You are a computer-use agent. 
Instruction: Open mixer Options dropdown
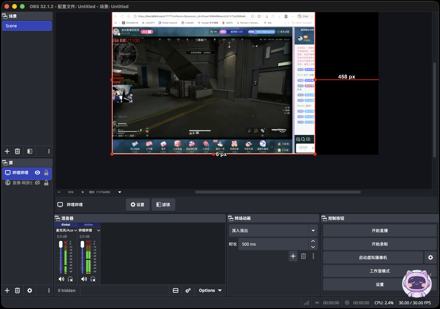(210, 290)
